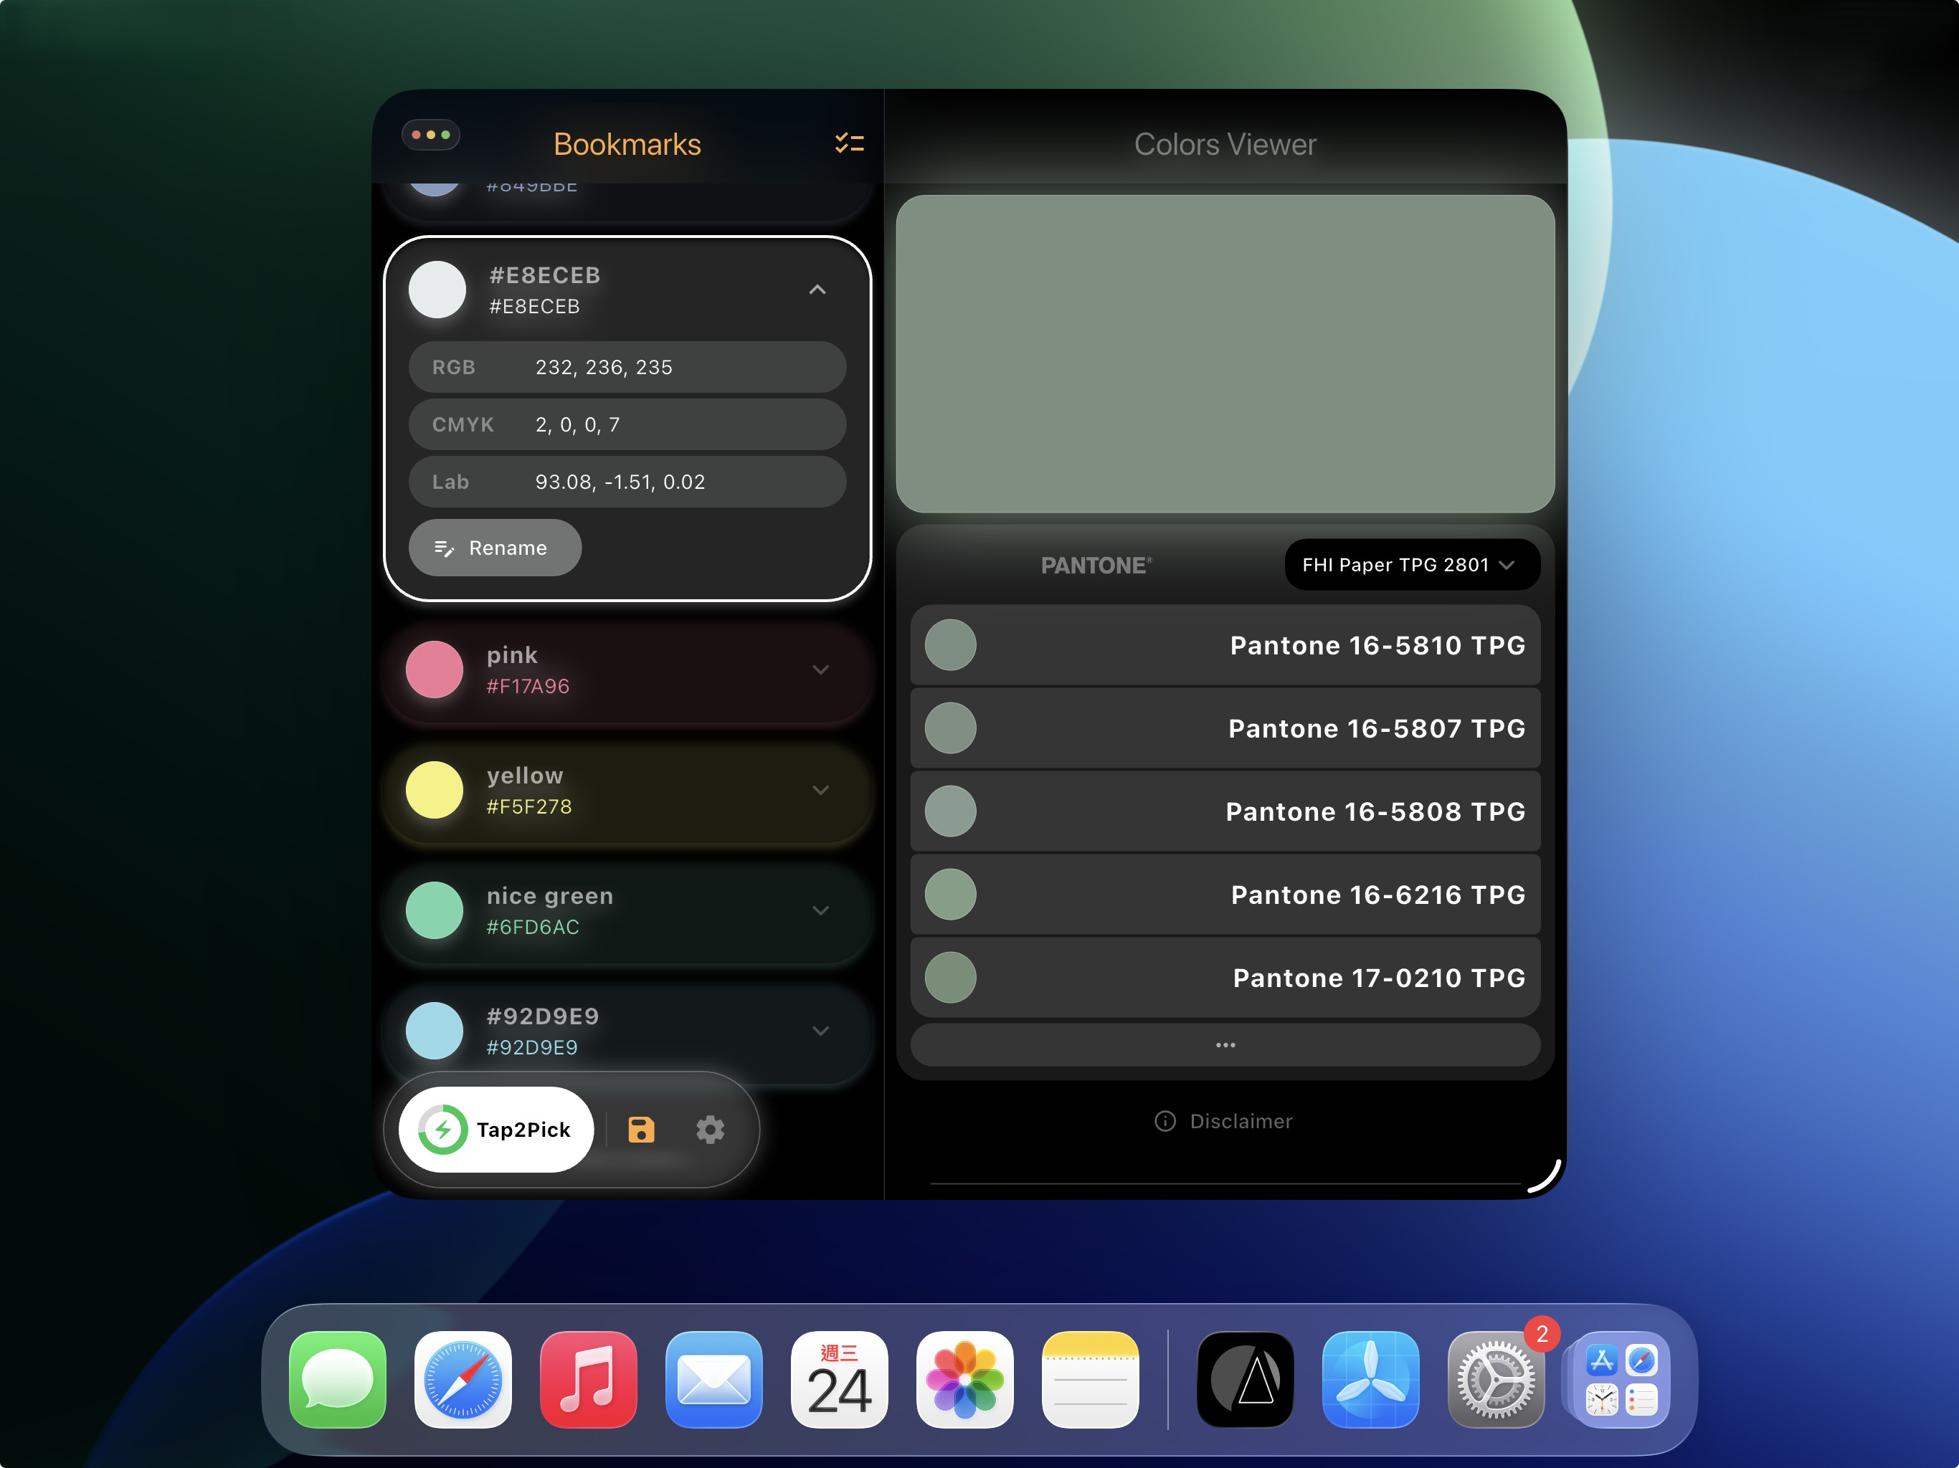Viewport: 1959px width, 1468px height.
Task: Click the #92D9E9 light blue swatch
Action: click(x=435, y=1031)
